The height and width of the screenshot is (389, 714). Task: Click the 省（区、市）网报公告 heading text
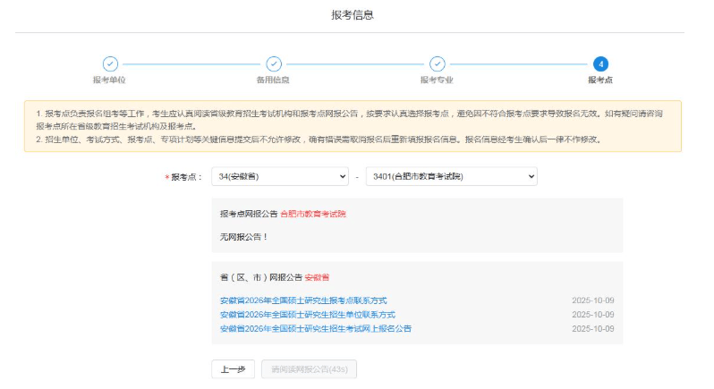(261, 277)
